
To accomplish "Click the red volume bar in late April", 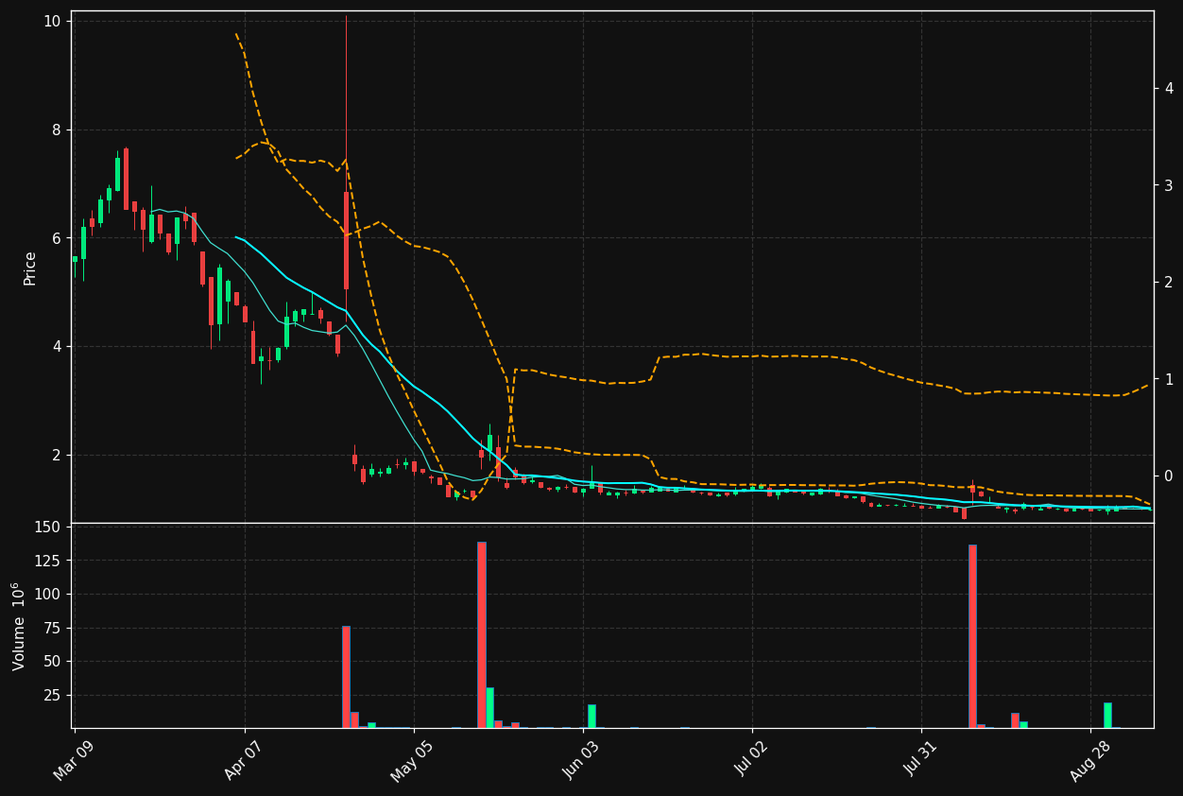I will 346,677.
